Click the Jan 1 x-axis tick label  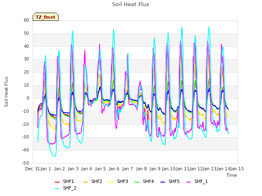pyautogui.click(x=45, y=169)
